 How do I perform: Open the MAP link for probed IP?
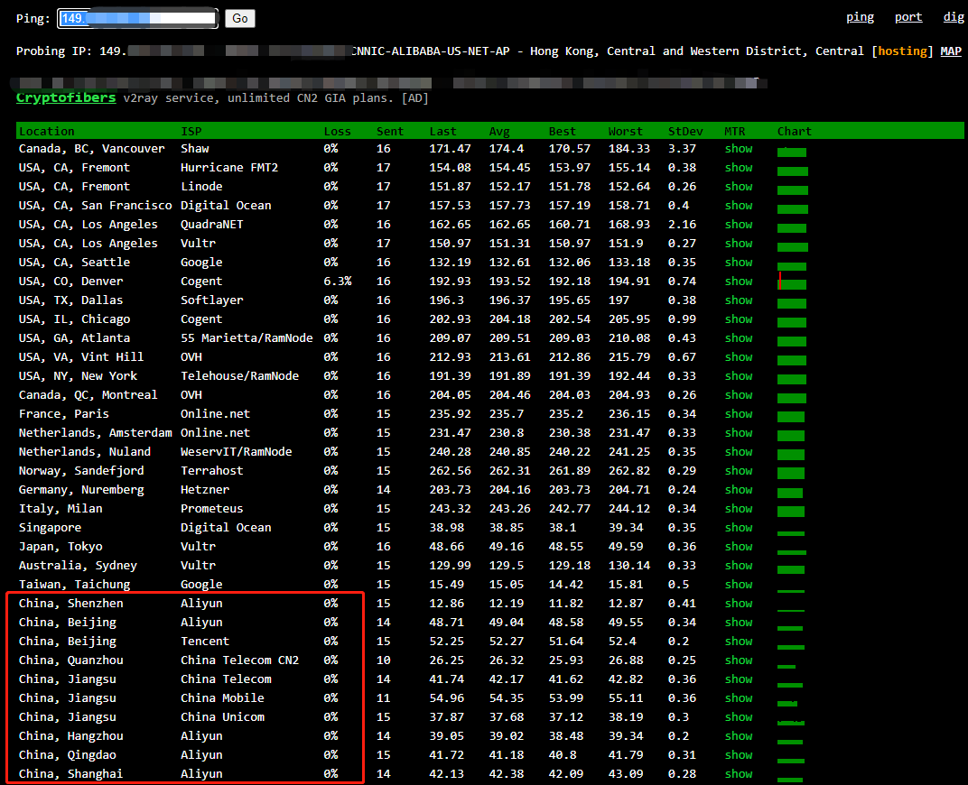pos(951,51)
